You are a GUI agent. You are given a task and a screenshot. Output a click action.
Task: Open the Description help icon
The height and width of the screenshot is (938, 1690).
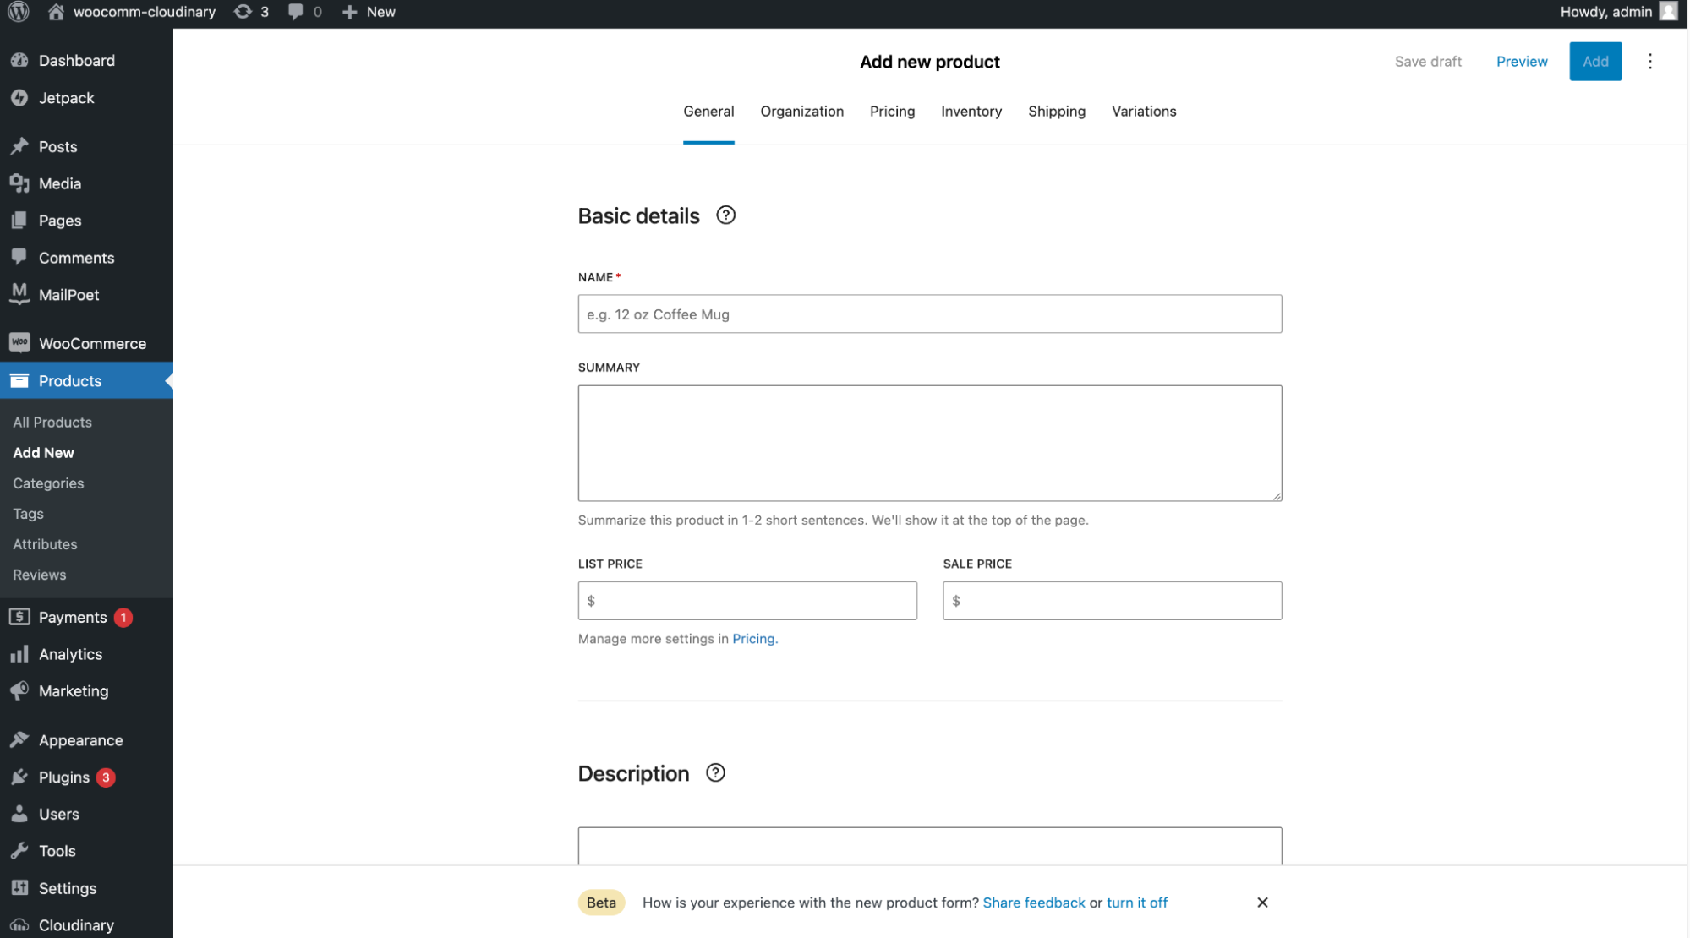(714, 772)
